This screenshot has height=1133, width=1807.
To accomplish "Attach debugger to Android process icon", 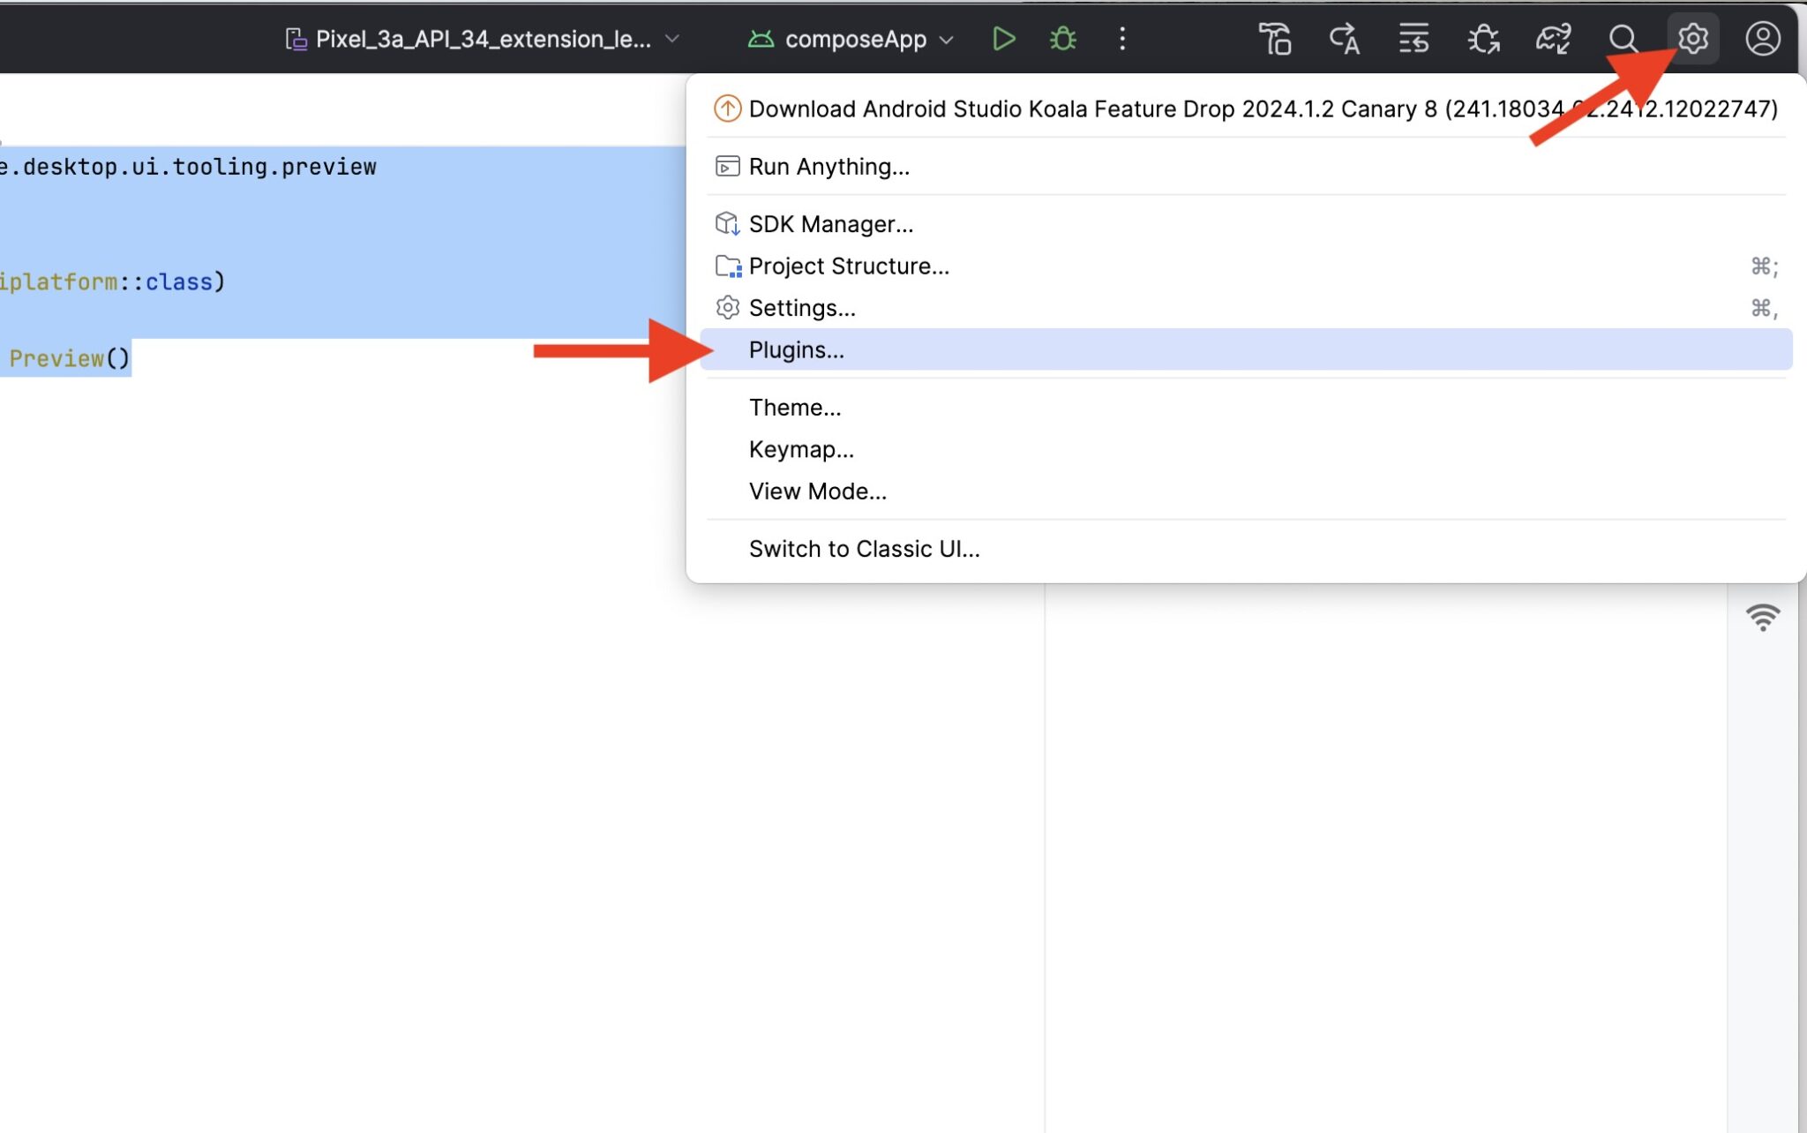I will (x=1482, y=38).
